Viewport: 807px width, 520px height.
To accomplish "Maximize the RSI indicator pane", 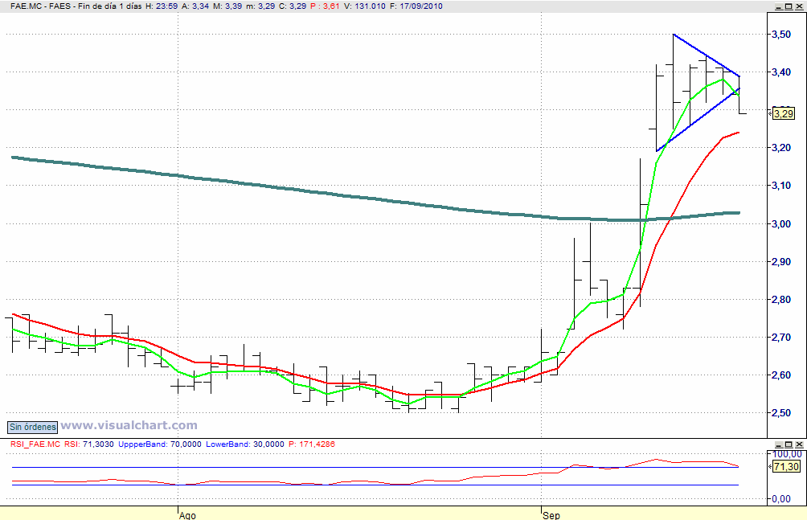I will pyautogui.click(x=789, y=444).
